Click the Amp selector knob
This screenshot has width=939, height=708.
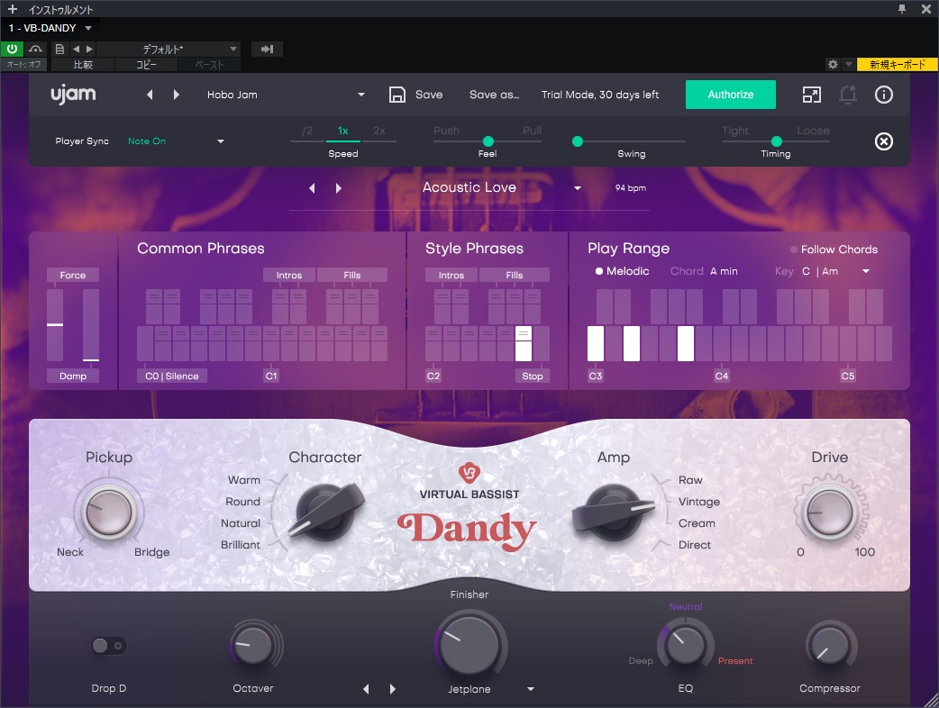pos(613,512)
